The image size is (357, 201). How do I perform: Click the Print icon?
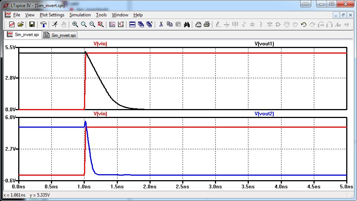[207, 25]
